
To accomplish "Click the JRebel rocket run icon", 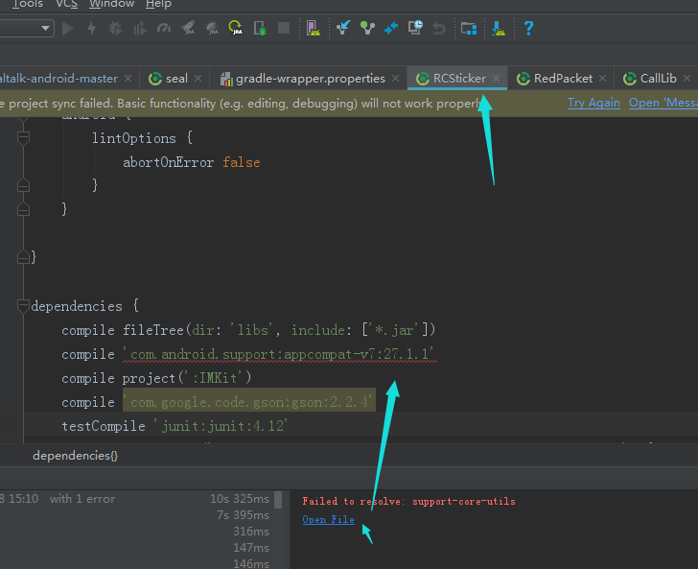I will click(x=188, y=28).
